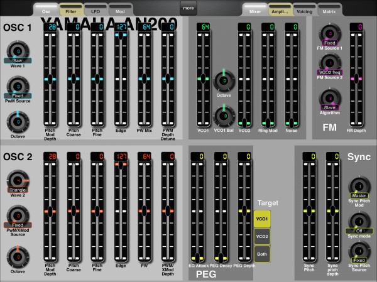Switch to the Filter tab
The width and height of the screenshot is (377, 282).
pos(71,9)
